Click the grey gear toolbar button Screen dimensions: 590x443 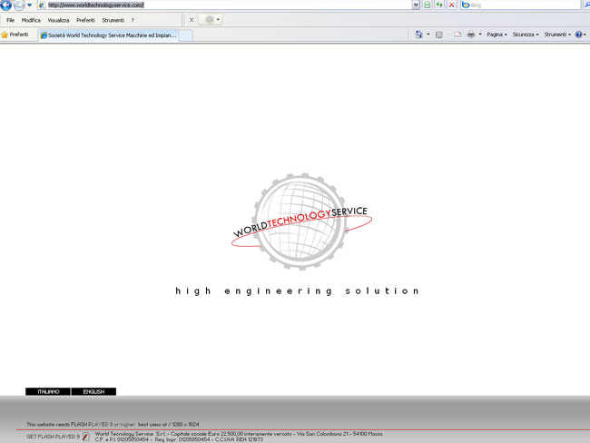pyautogui.click(x=209, y=19)
